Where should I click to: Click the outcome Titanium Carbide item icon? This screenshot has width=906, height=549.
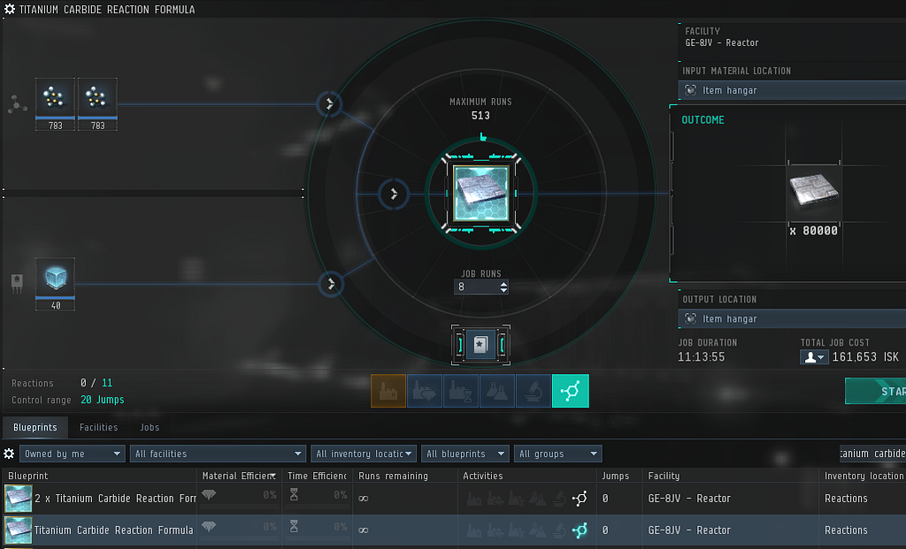pyautogui.click(x=813, y=191)
